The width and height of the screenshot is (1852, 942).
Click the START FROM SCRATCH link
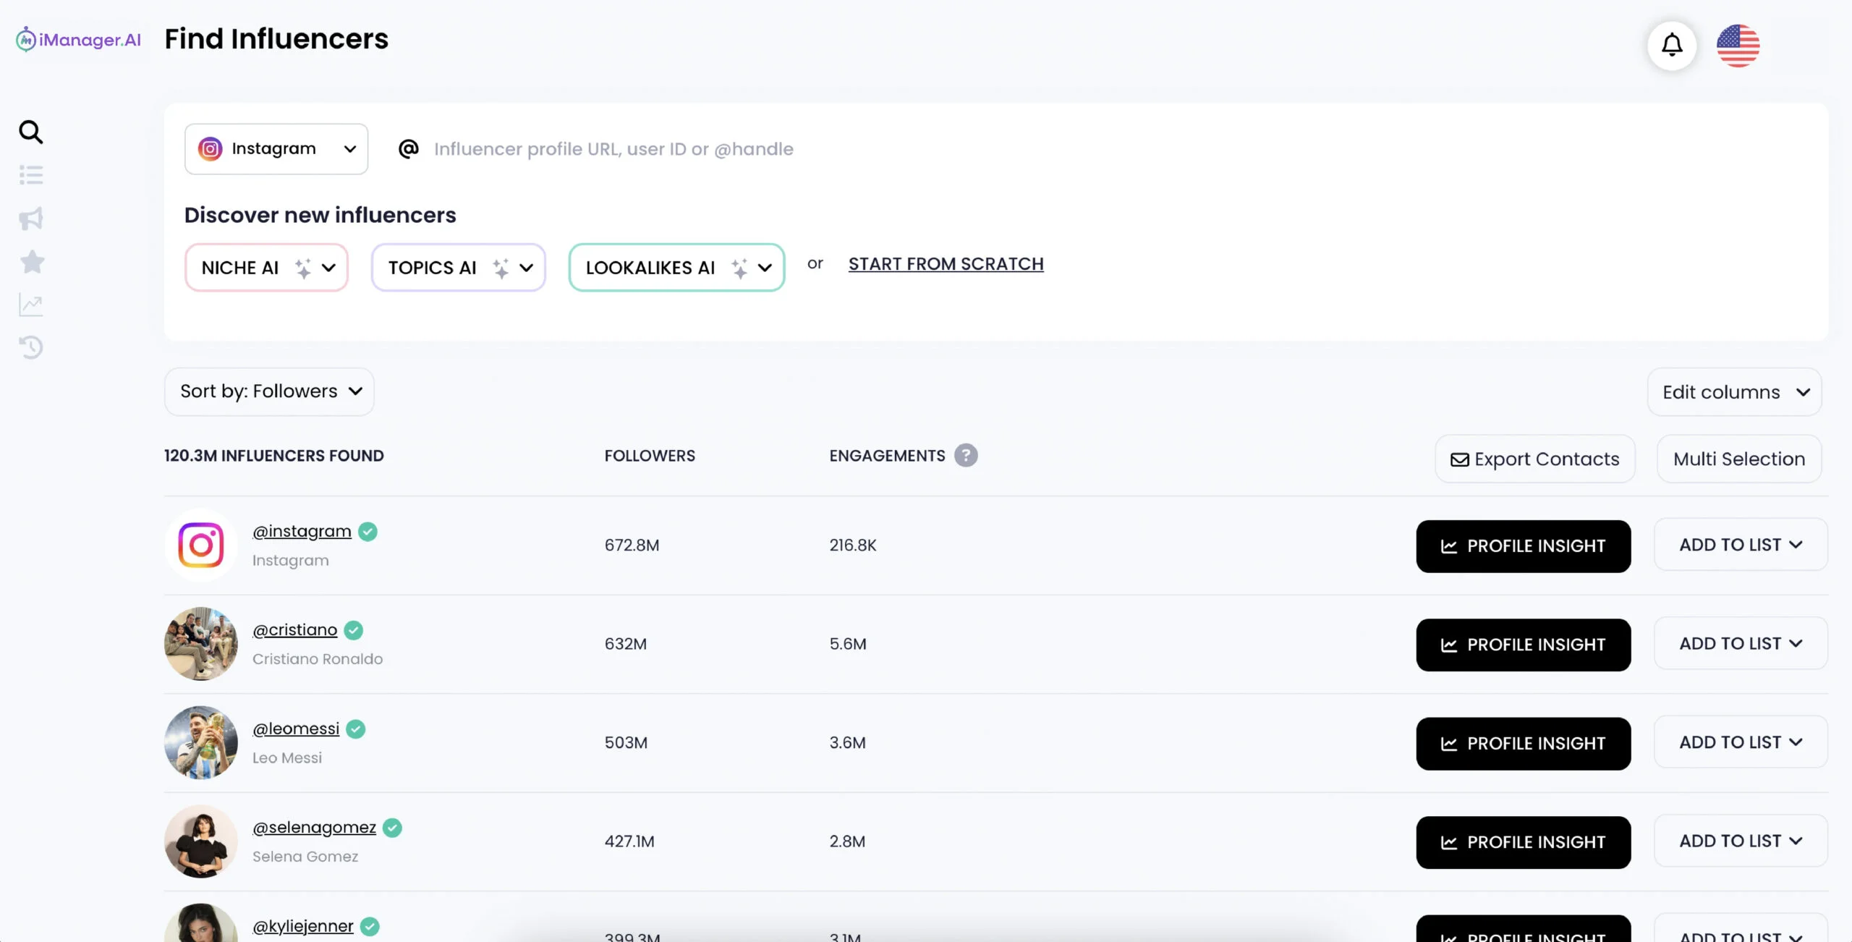[x=946, y=264]
